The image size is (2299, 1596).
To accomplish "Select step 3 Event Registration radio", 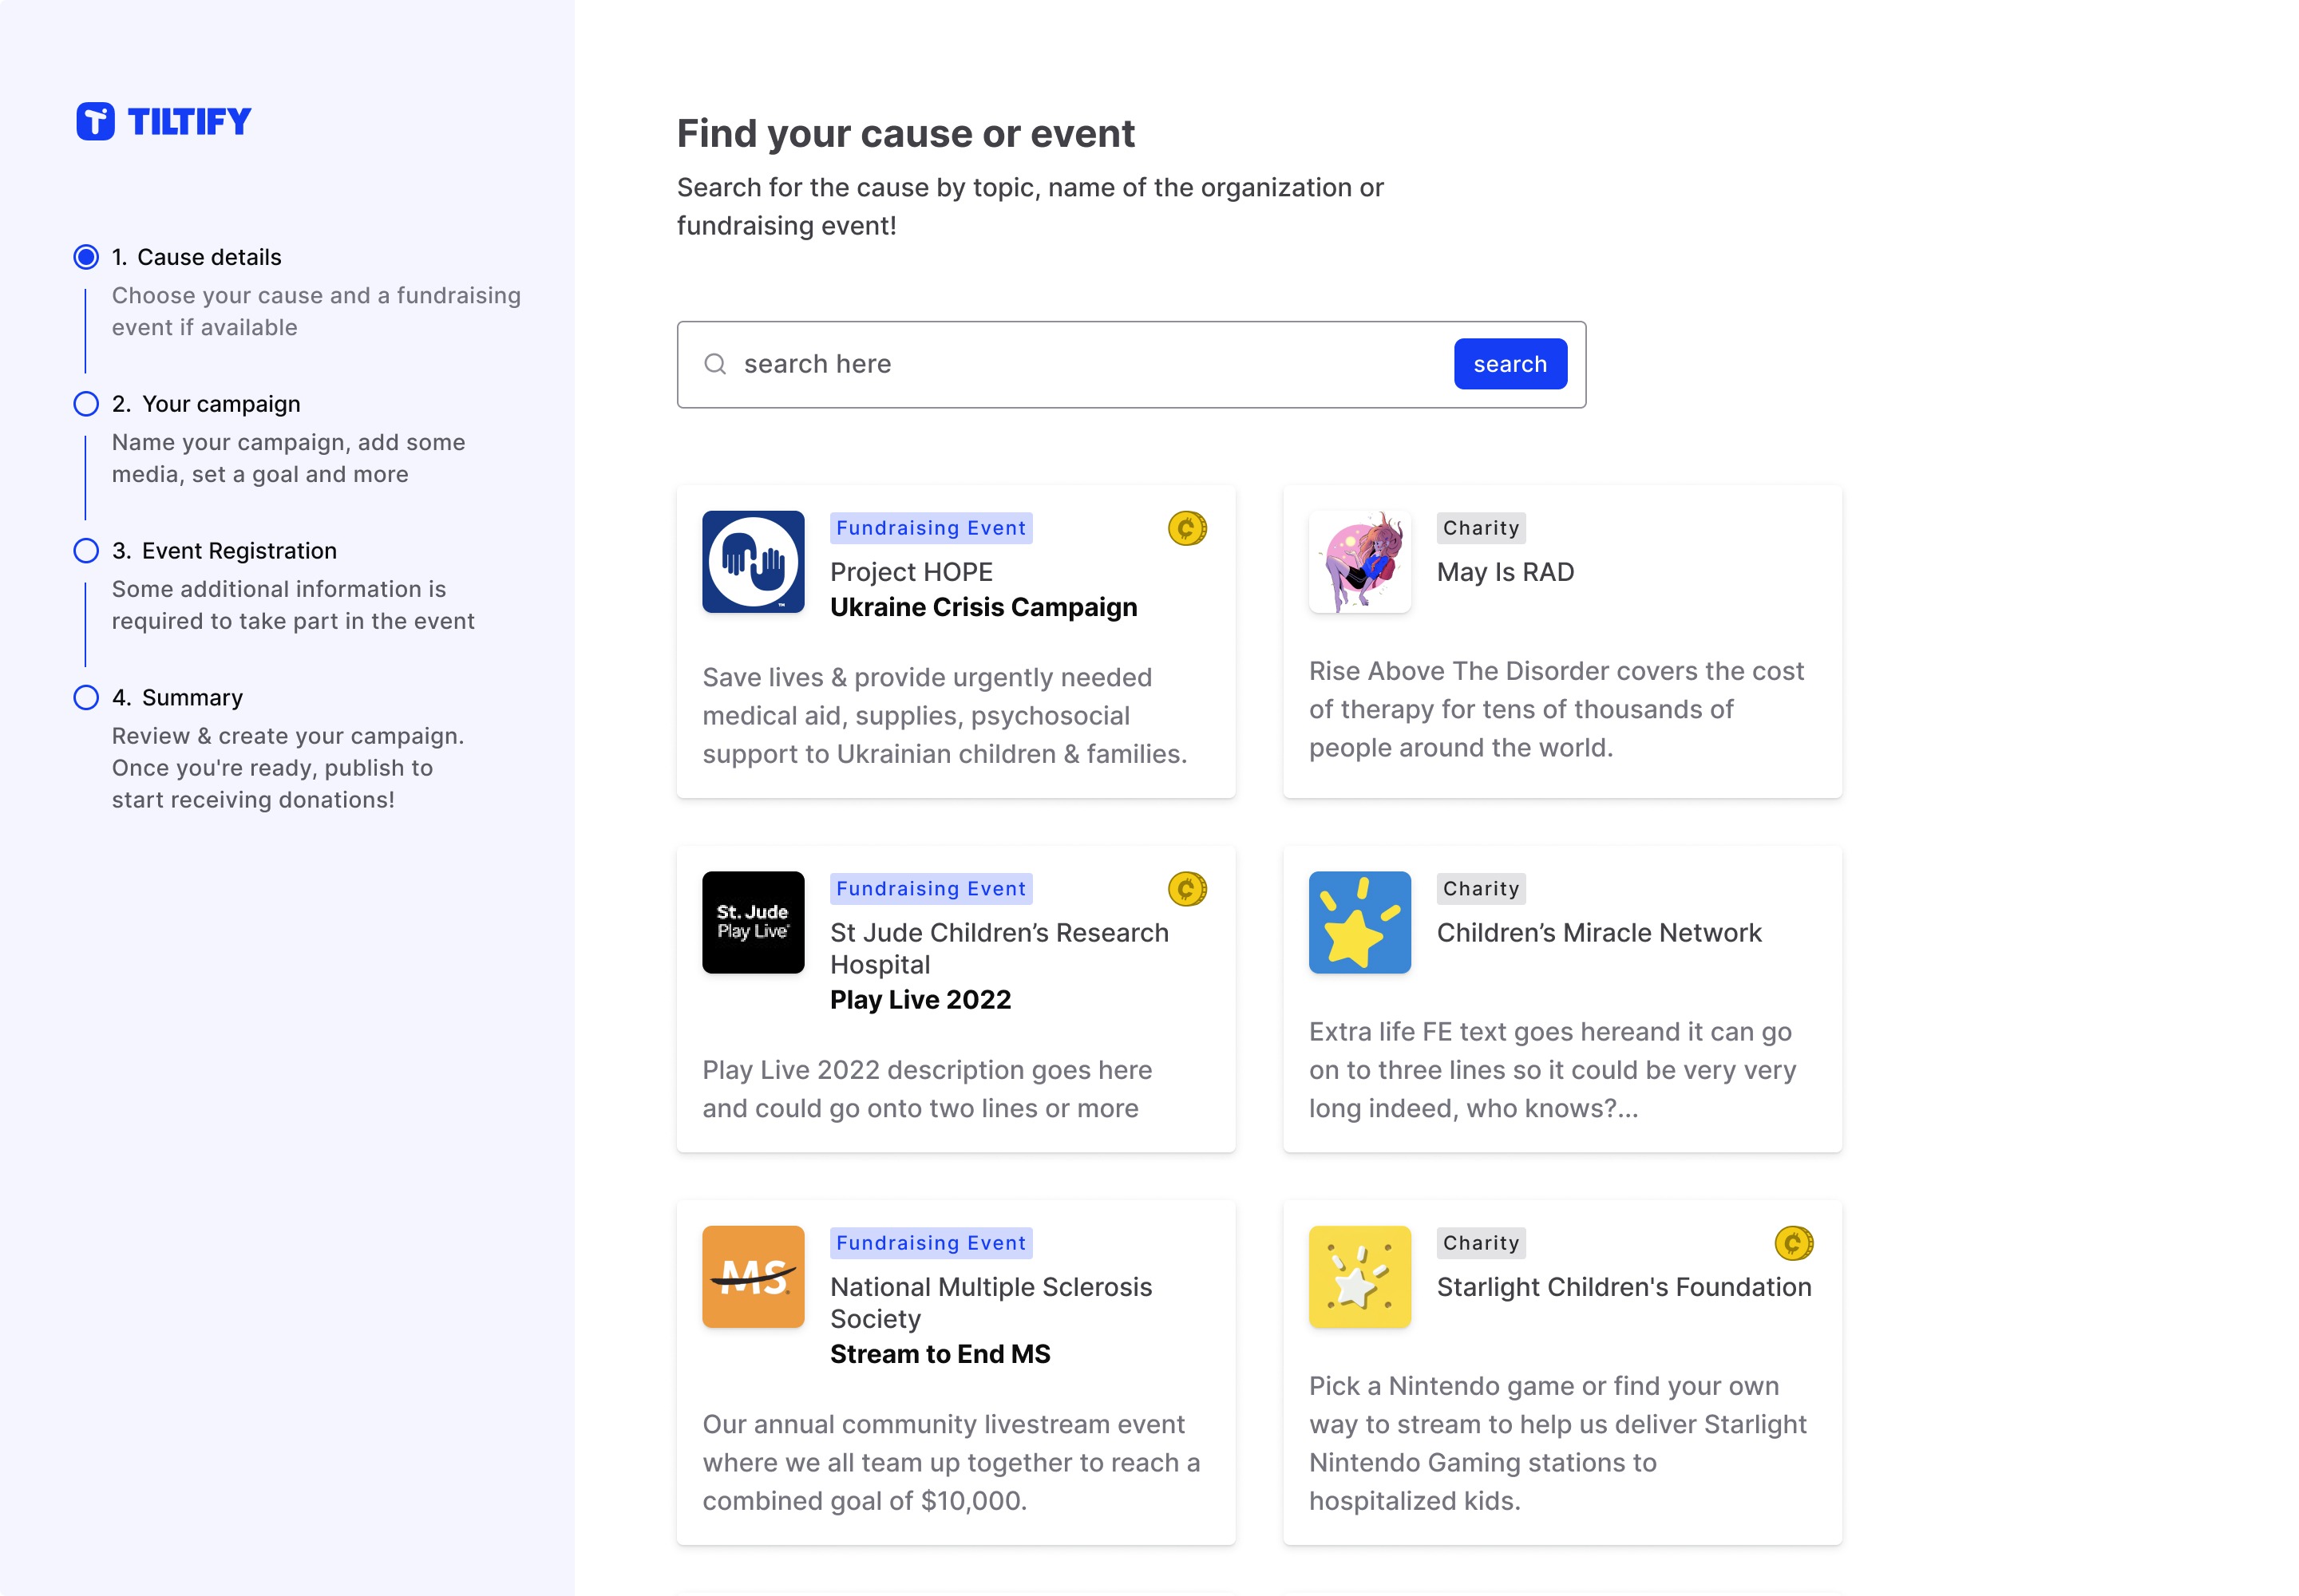I will point(86,551).
